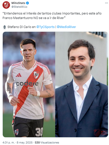Click the MilloStats watermark logo in photo
The height and width of the screenshot is (145, 109).
tap(100, 133)
